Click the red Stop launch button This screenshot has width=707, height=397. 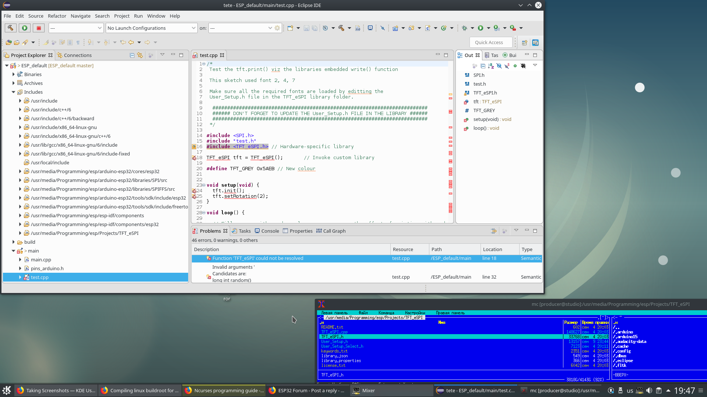pyautogui.click(x=39, y=28)
